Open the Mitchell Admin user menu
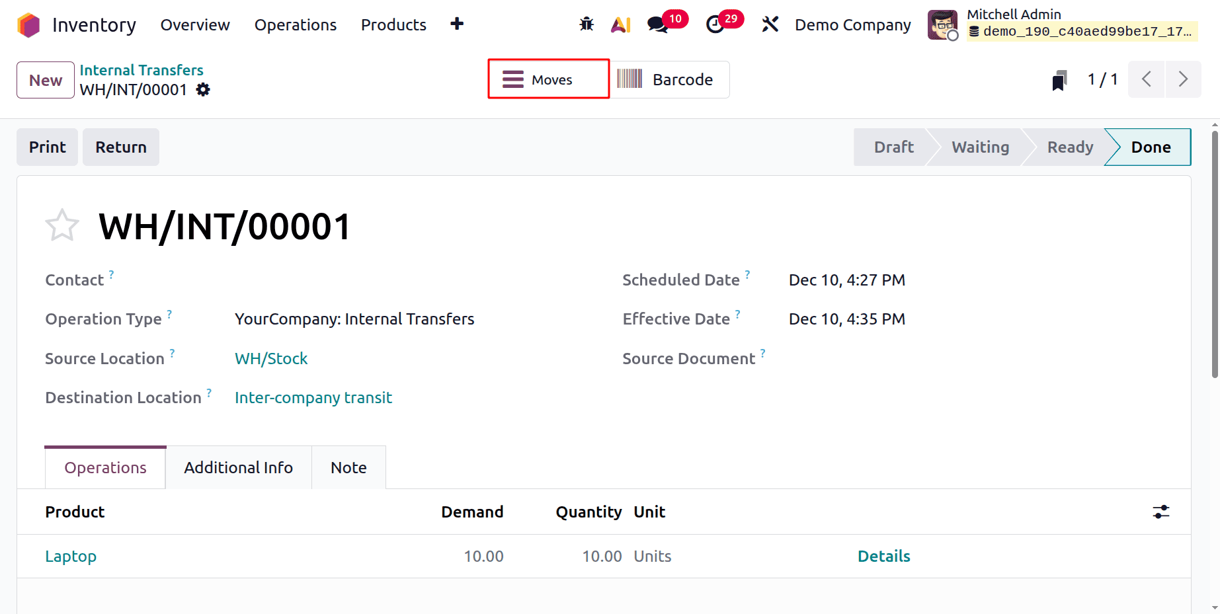 tap(1014, 14)
